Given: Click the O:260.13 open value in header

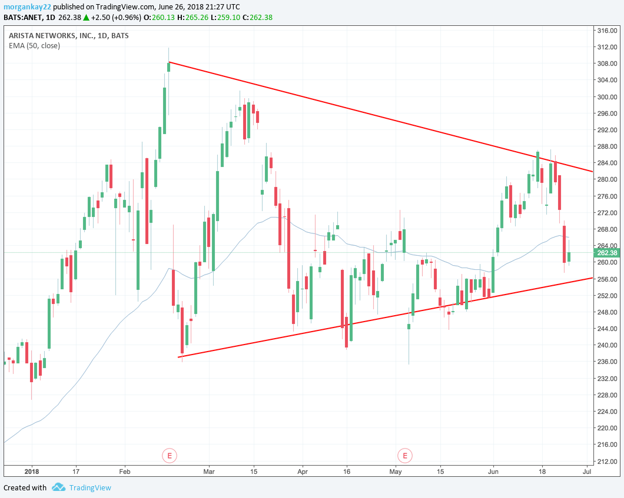Looking at the screenshot, I should click(159, 18).
